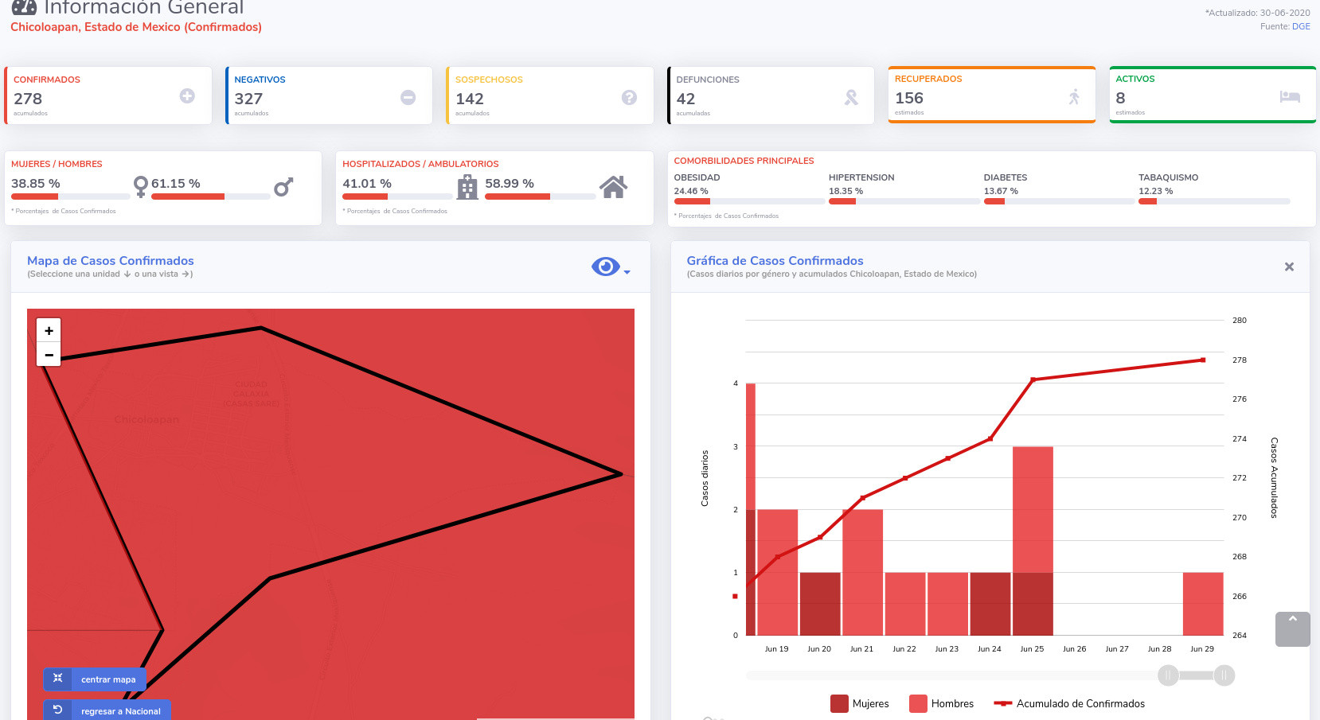Click the Jun 27 axis label
Viewport: 1320px width, 720px height.
[x=1117, y=649]
